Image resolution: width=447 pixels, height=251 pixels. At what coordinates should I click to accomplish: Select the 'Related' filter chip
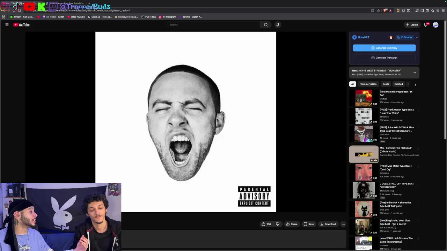[x=398, y=84]
